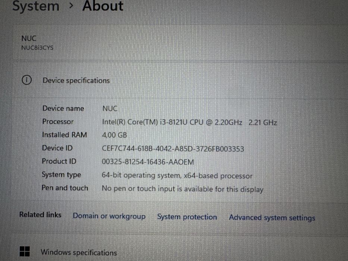The image size is (348, 261).
Task: Click the Device ID label
Action: 57,148
